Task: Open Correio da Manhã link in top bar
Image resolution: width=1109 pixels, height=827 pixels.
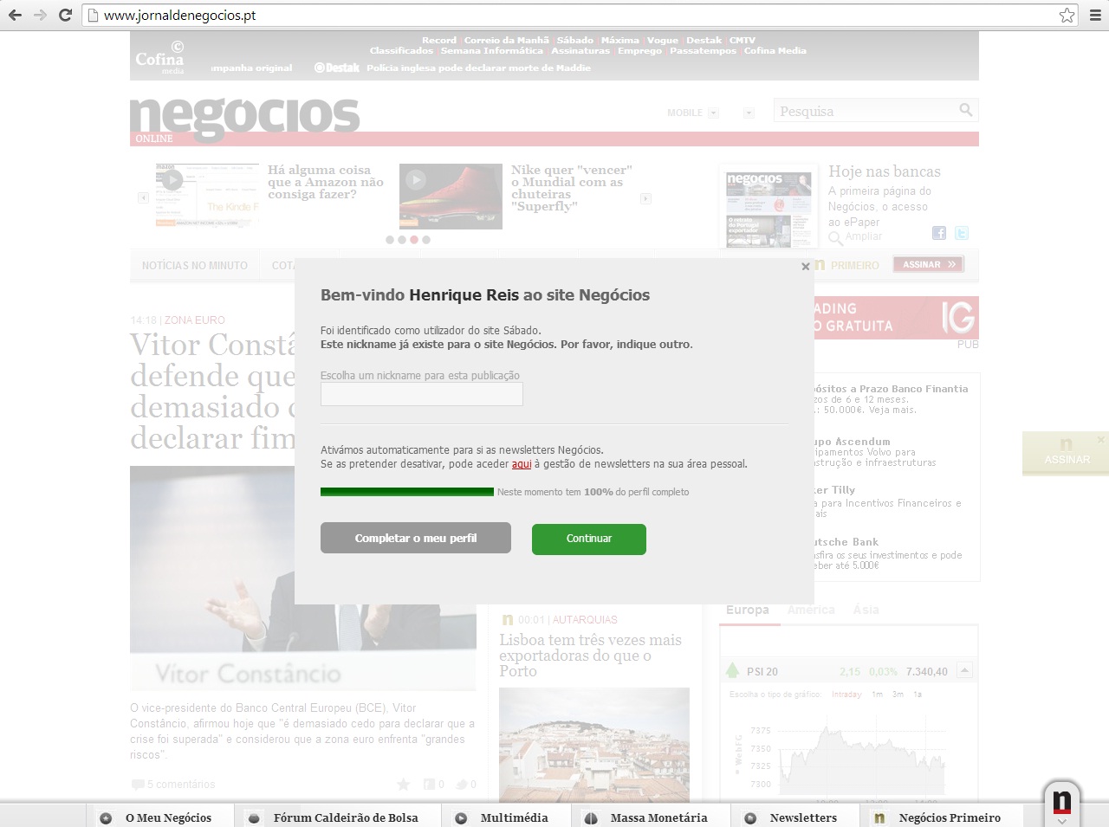Action: click(x=507, y=40)
